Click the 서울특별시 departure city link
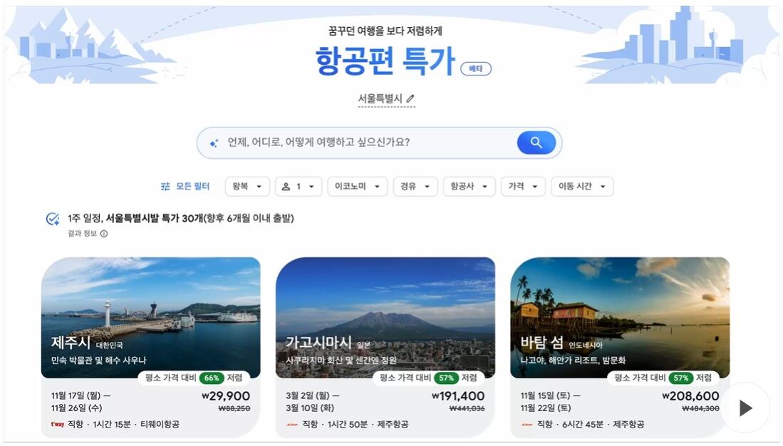The width and height of the screenshot is (783, 446). pos(380,98)
